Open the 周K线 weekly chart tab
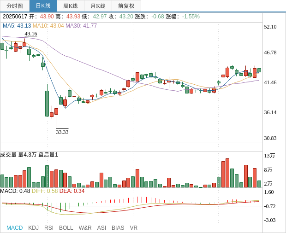 [x=70, y=6]
